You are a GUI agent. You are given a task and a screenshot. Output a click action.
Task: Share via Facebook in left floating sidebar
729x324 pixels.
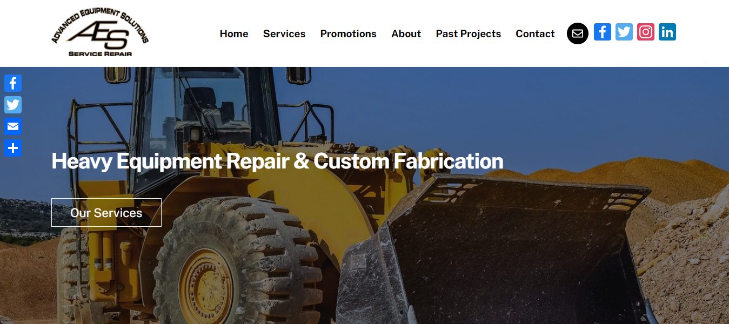[x=13, y=83]
